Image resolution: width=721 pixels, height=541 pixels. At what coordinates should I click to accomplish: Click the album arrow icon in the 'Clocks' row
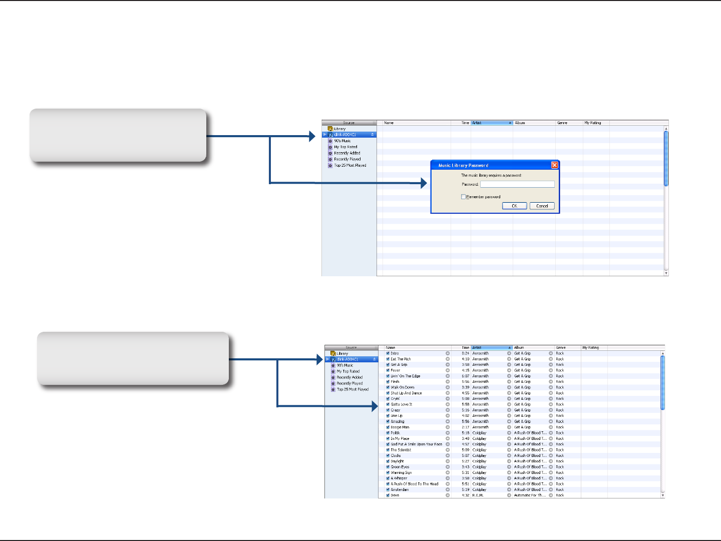[x=551, y=455]
